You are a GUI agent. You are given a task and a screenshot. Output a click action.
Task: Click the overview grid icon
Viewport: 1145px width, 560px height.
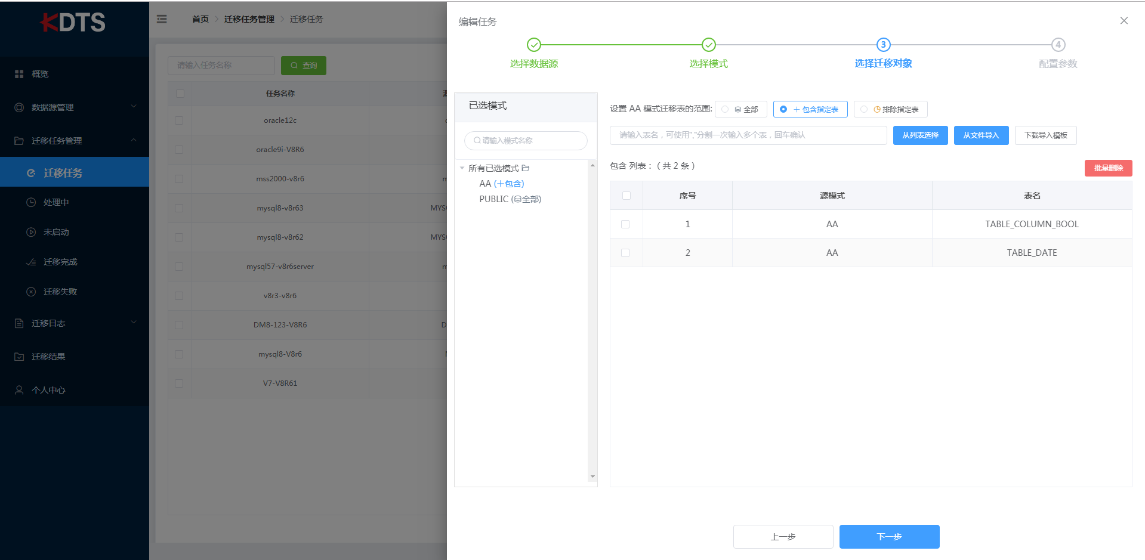[x=19, y=74]
